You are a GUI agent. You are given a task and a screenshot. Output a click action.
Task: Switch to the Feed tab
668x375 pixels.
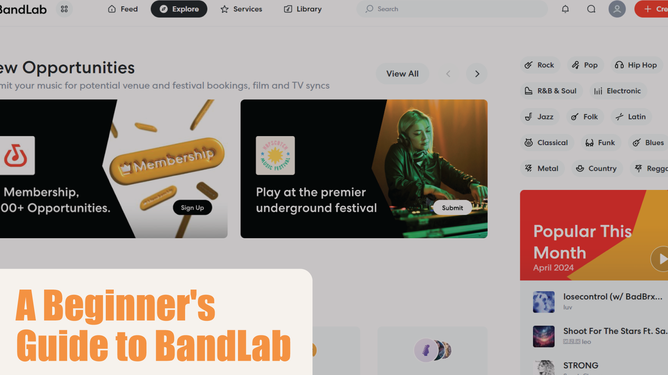click(123, 9)
